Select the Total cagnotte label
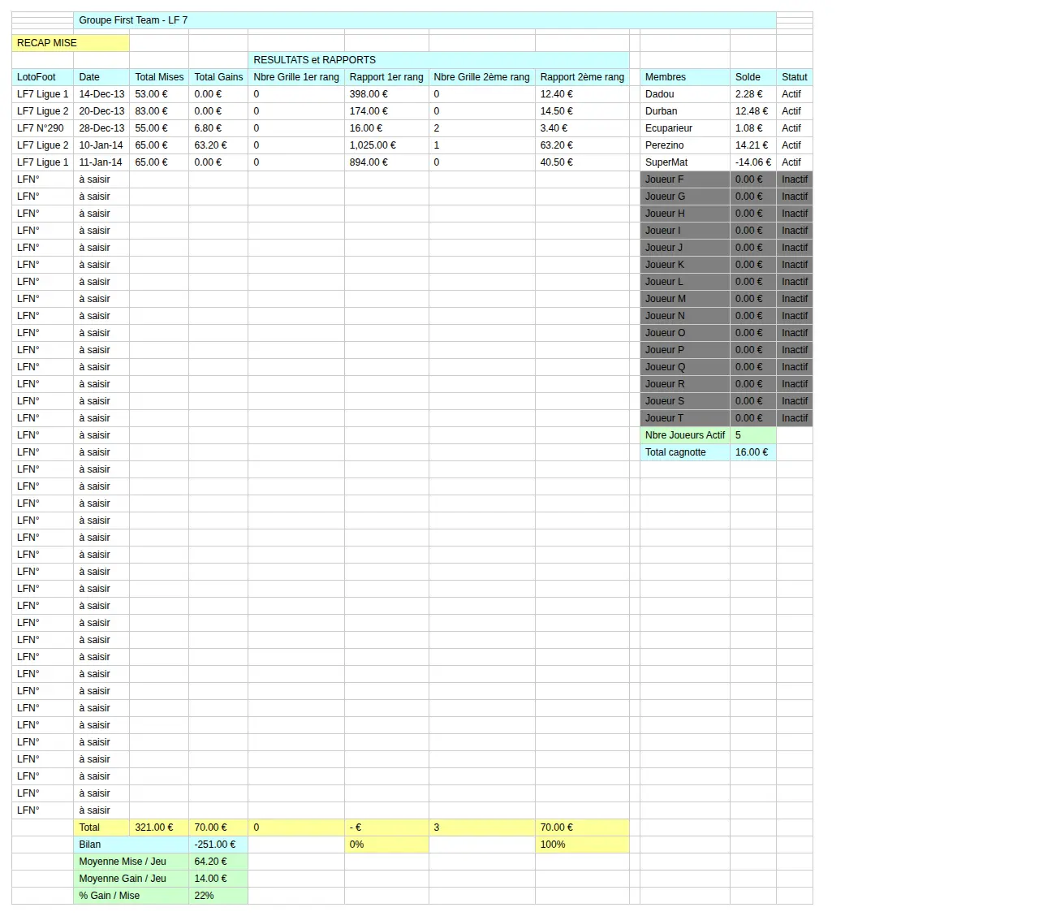This screenshot has width=1039, height=916. [685, 452]
